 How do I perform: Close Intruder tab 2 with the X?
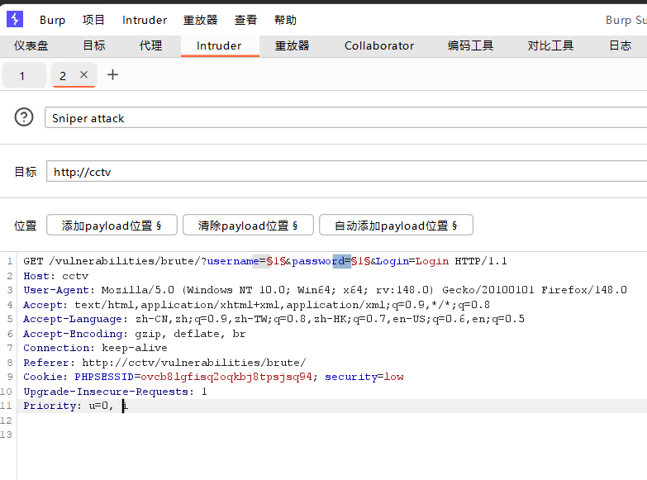pyautogui.click(x=83, y=74)
